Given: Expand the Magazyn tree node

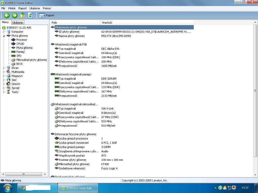Looking at the screenshot, I should pos(4,76).
